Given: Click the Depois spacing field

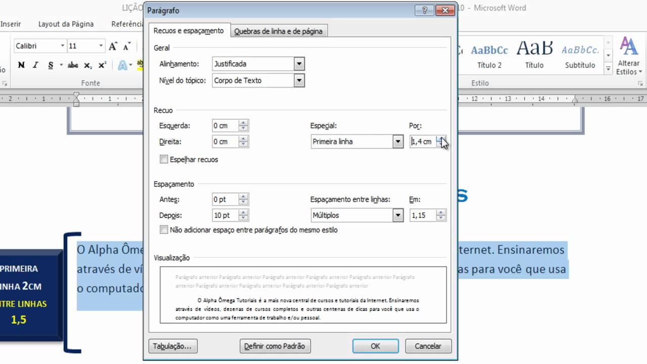Looking at the screenshot, I should click(x=225, y=215).
